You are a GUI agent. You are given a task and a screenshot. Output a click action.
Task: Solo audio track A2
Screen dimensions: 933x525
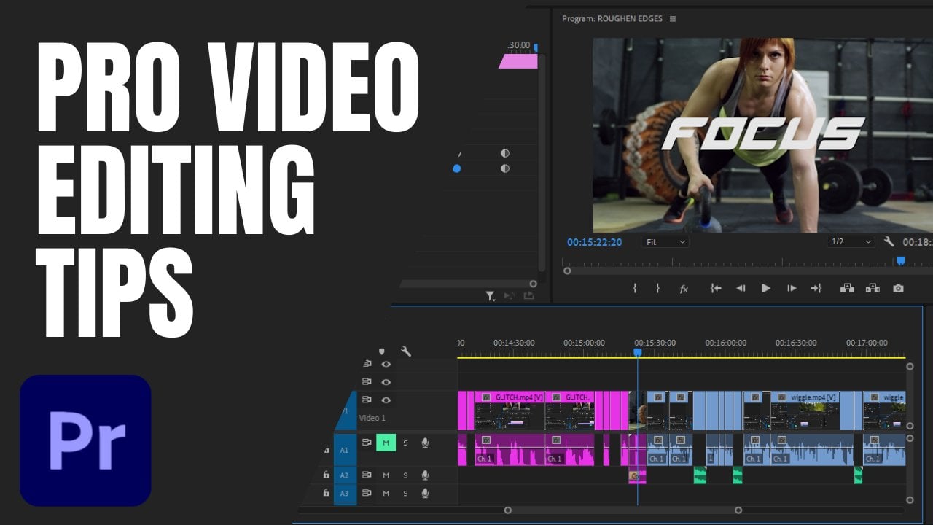pos(405,475)
